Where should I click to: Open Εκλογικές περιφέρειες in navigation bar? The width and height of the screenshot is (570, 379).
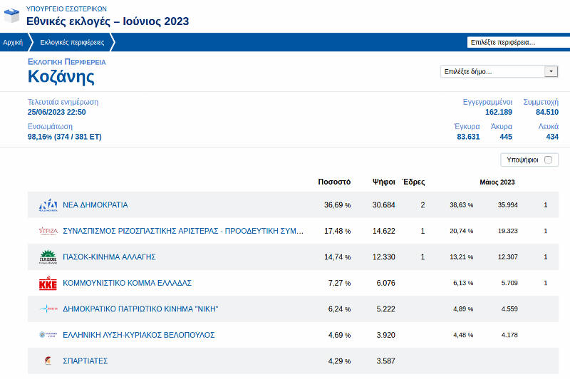coord(72,43)
